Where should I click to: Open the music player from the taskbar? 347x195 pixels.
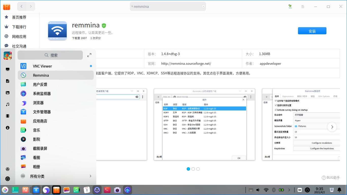pos(76,190)
